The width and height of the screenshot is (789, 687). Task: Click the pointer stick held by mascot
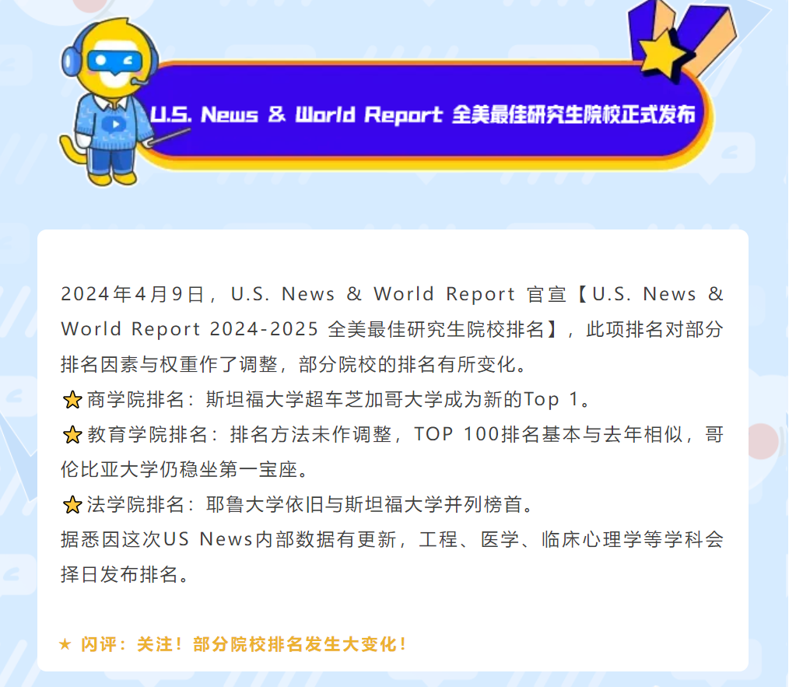[x=170, y=140]
